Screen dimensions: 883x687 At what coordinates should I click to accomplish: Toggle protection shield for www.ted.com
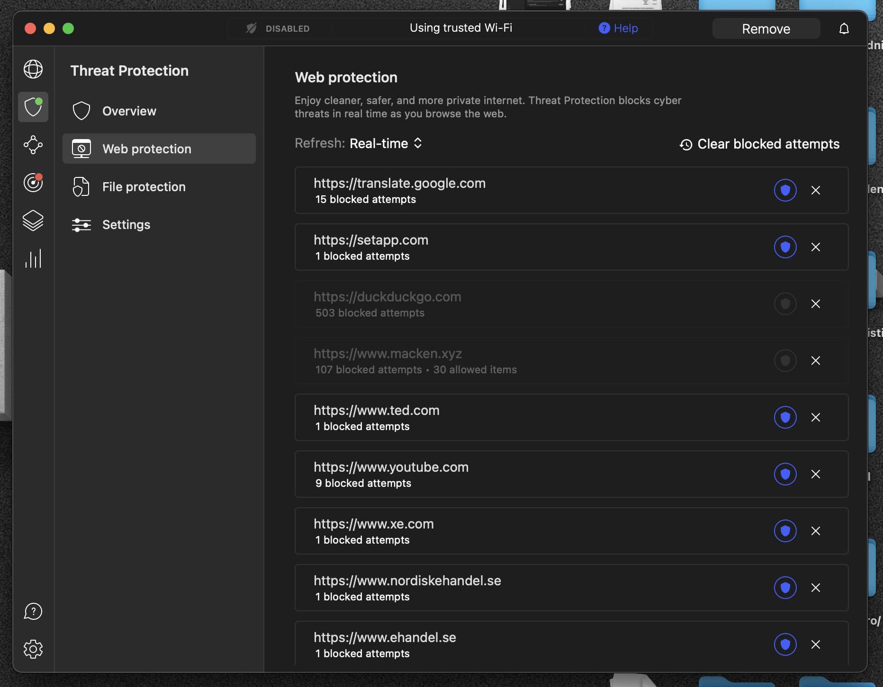pyautogui.click(x=785, y=417)
